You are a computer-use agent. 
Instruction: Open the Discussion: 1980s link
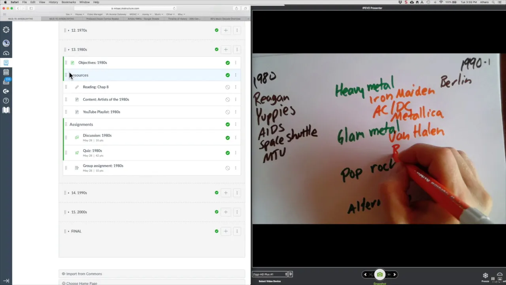tap(97, 135)
